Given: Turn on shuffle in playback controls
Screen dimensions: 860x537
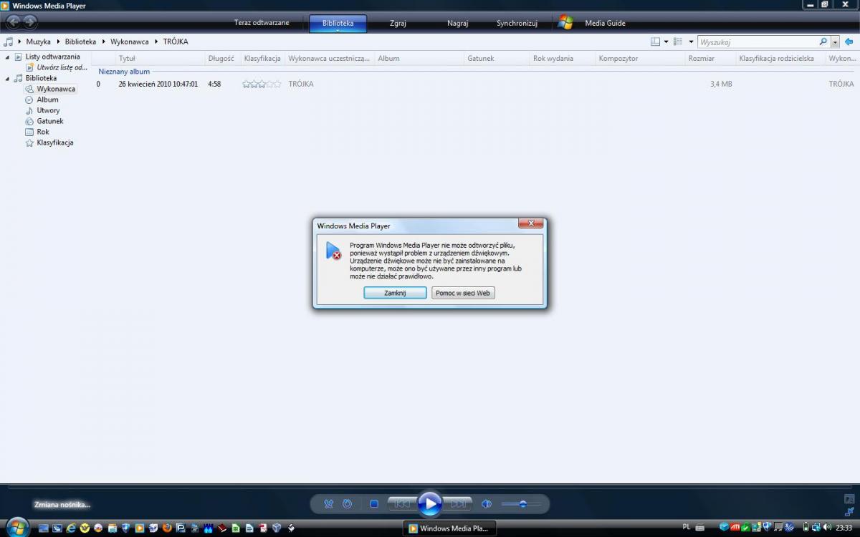Looking at the screenshot, I should tap(328, 504).
